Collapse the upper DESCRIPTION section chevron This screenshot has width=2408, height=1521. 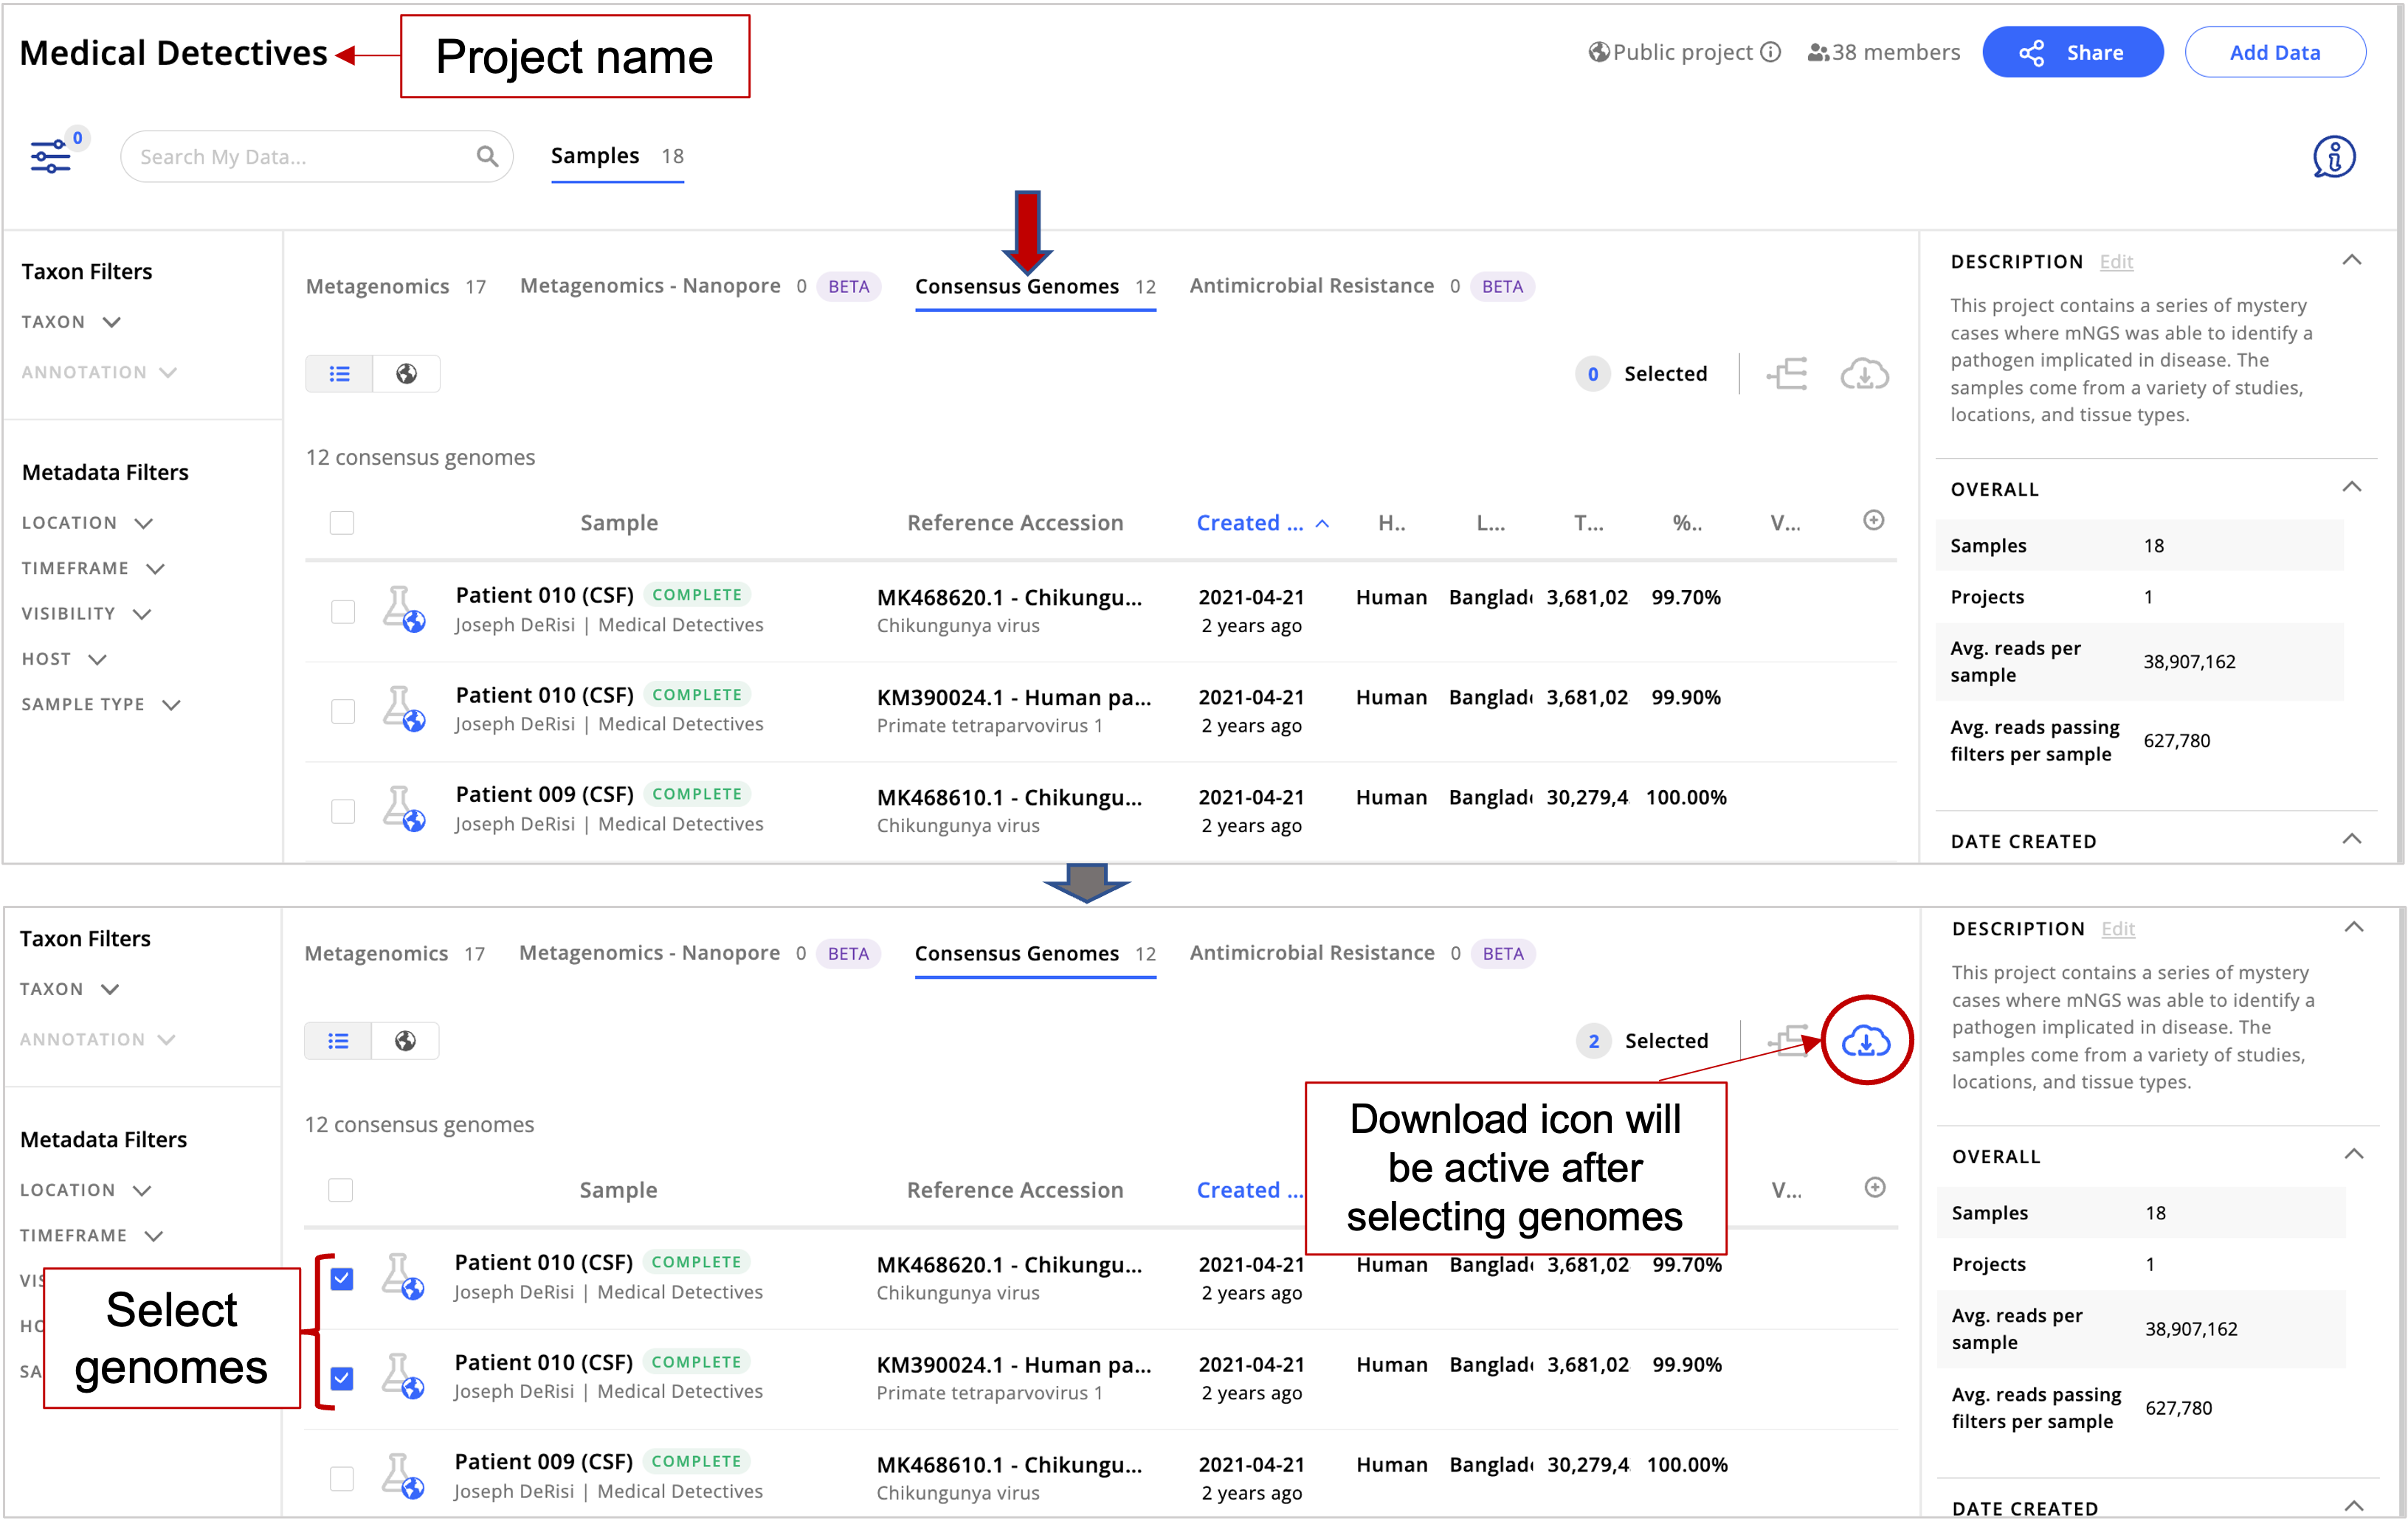click(2352, 261)
